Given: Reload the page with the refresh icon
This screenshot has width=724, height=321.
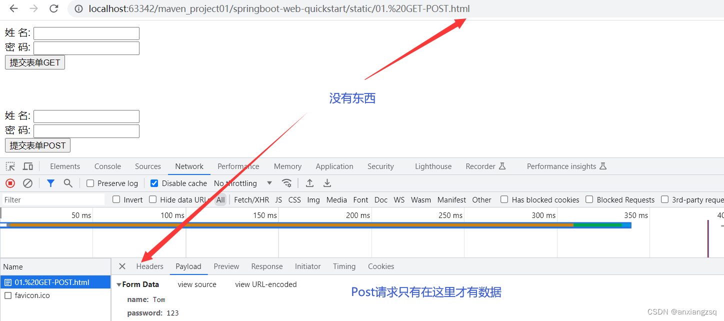Looking at the screenshot, I should pyautogui.click(x=53, y=8).
